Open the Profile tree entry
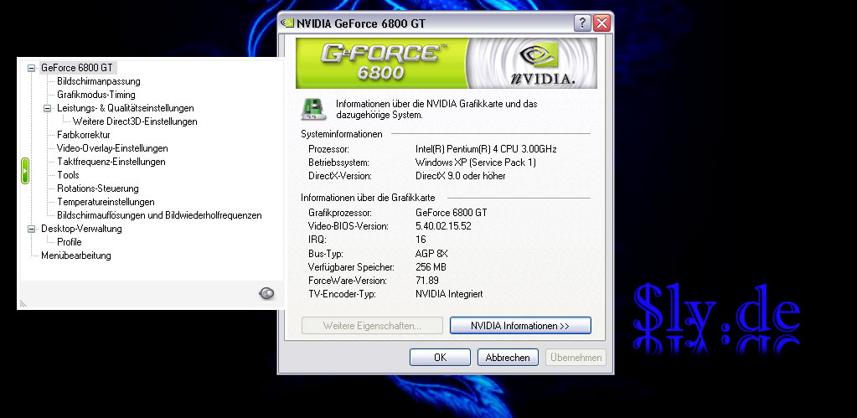The height and width of the screenshot is (418, 857). point(70,242)
